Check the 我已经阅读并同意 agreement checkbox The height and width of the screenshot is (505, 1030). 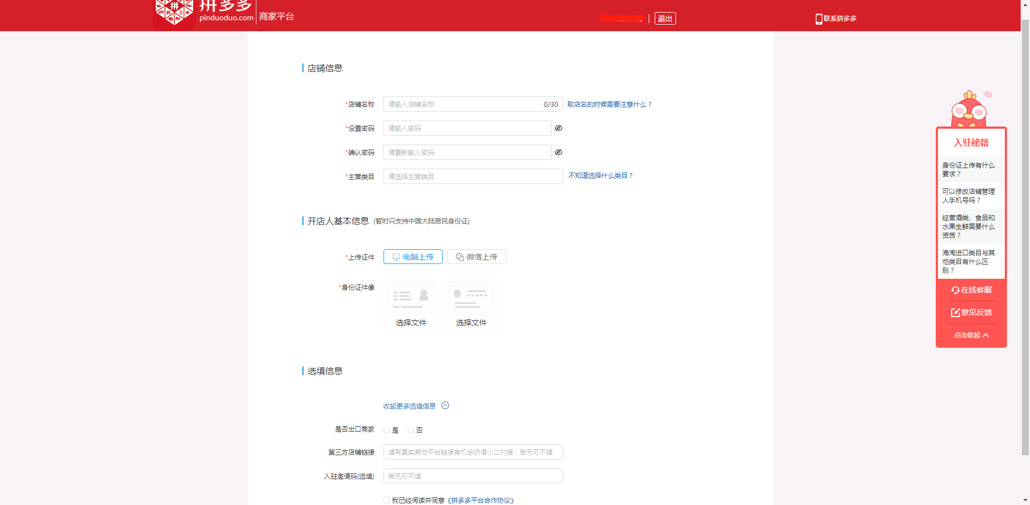(387, 500)
